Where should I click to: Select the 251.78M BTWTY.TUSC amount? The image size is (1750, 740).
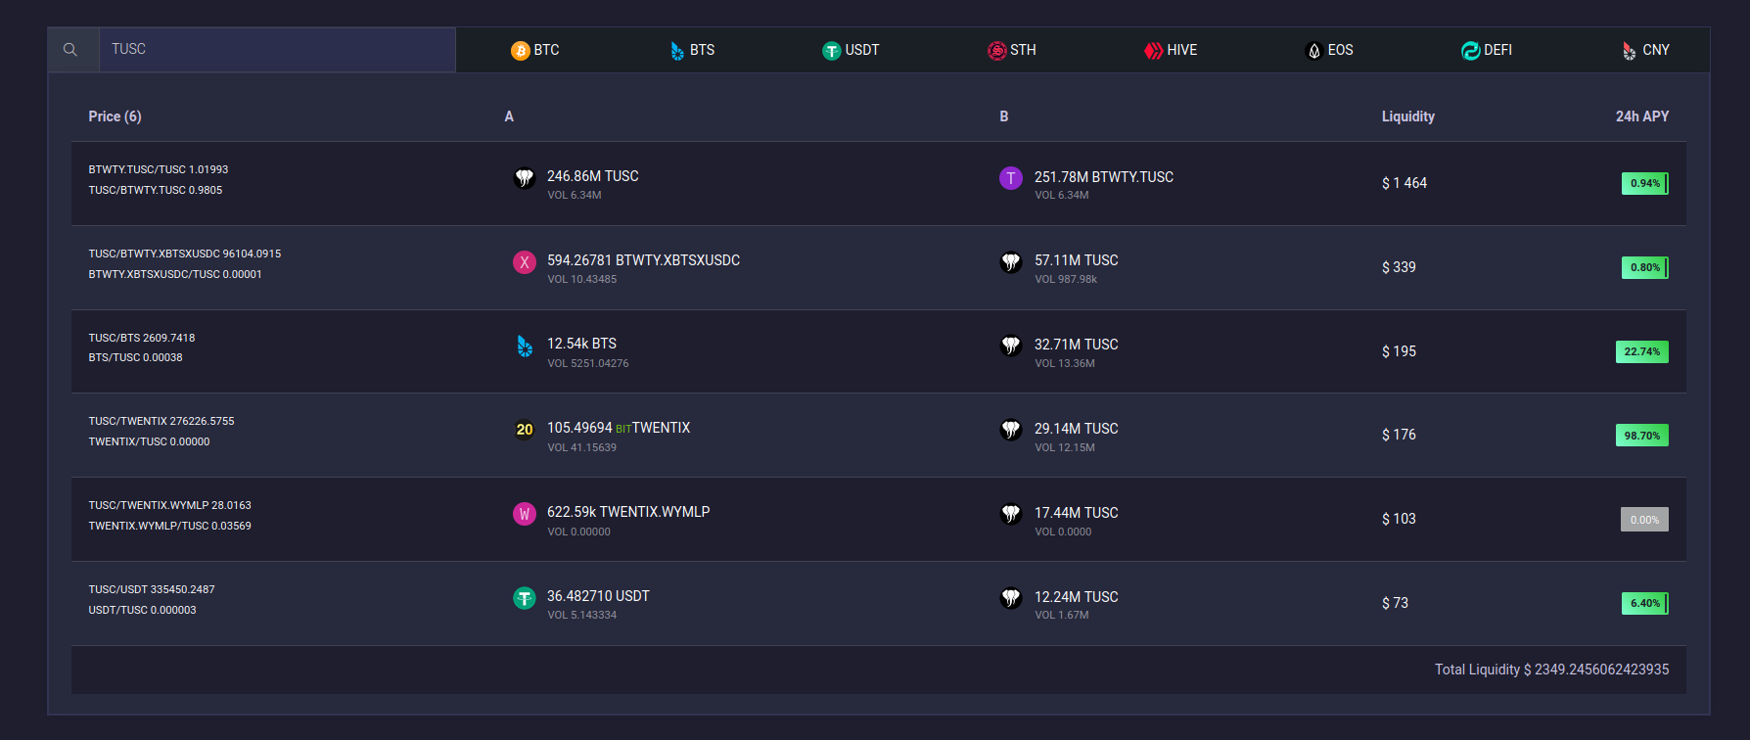(1104, 177)
